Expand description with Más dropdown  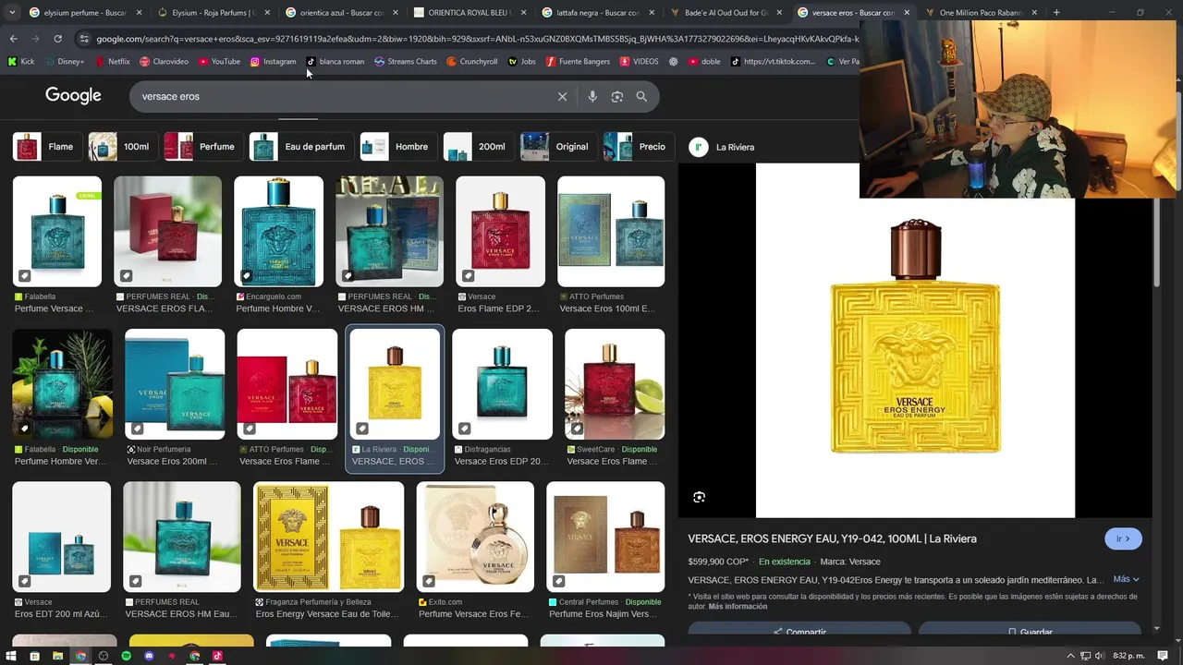tap(1126, 579)
